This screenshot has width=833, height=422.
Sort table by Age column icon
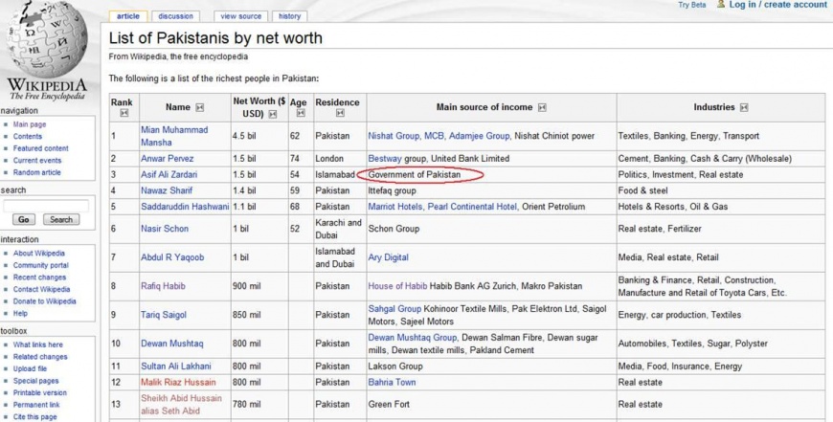coord(299,114)
